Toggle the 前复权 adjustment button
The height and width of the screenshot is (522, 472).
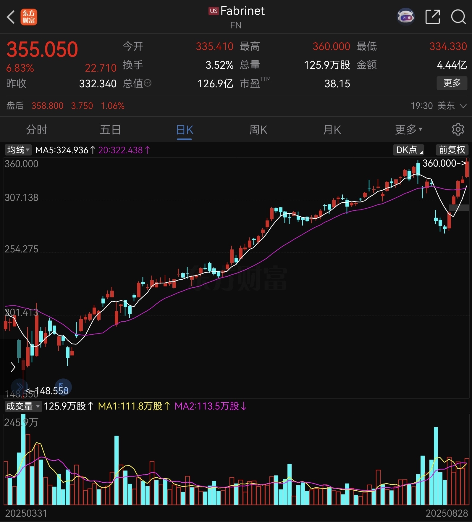(x=452, y=150)
